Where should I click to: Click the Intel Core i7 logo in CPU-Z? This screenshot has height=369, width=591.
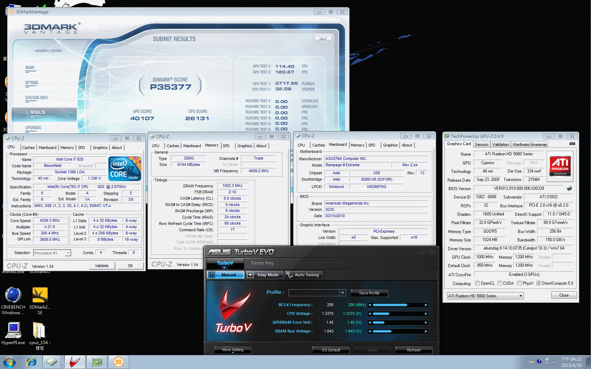click(125, 169)
